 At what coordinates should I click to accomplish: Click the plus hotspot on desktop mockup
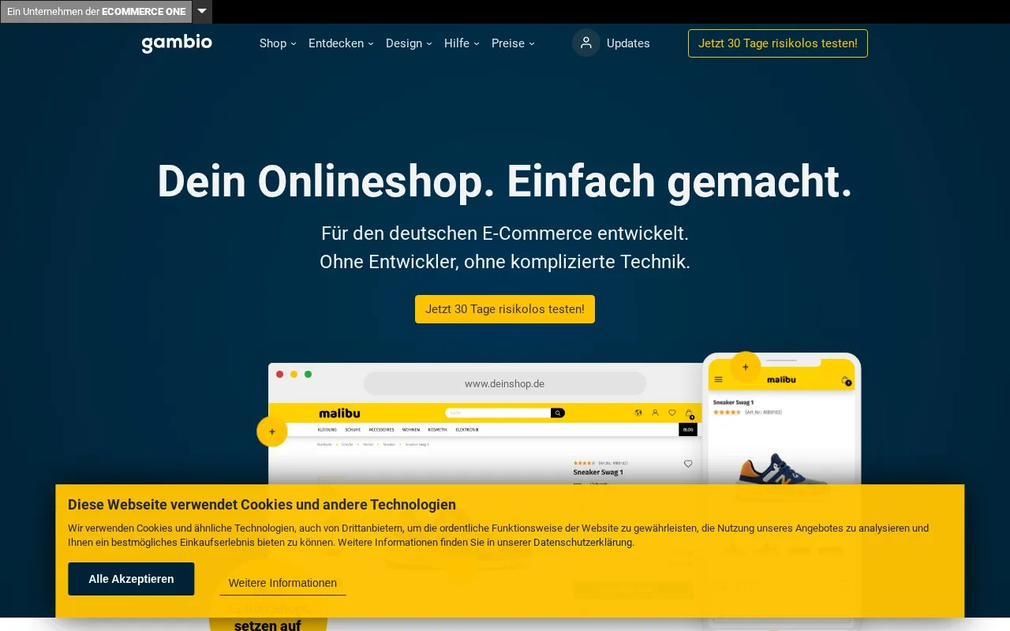(272, 431)
